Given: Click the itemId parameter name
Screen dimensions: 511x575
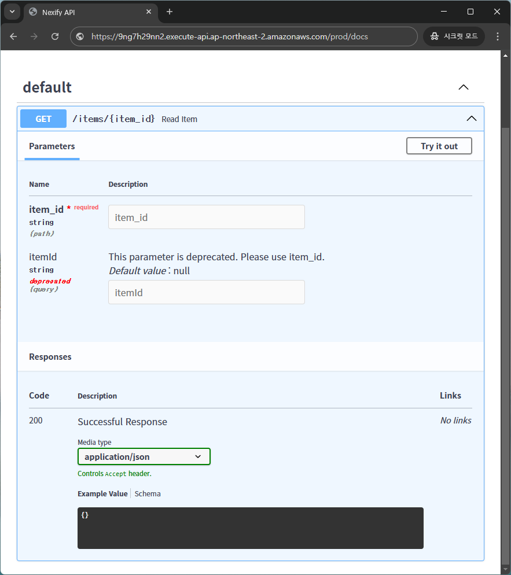Looking at the screenshot, I should point(43,257).
